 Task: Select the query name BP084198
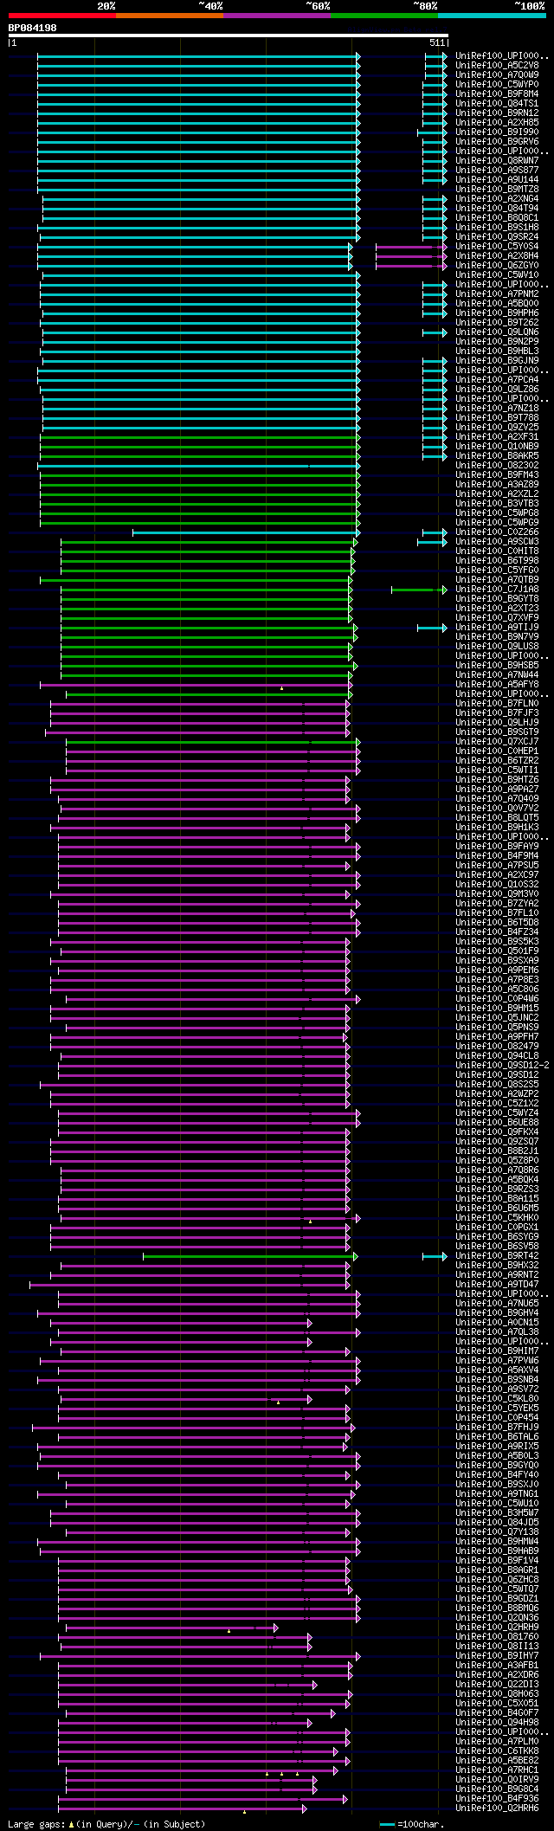[x=33, y=28]
